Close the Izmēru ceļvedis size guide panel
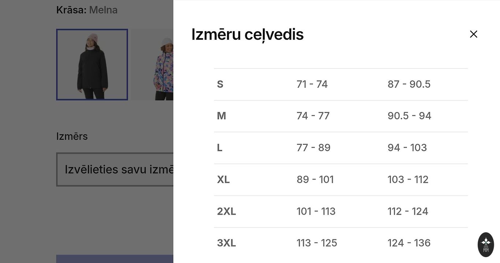Screen dimensions: 500x263 coord(473,34)
